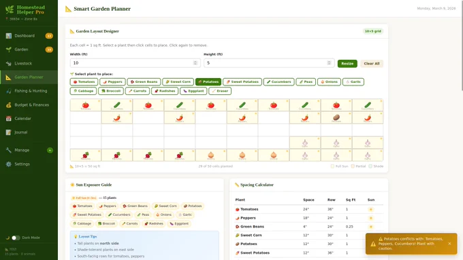Image resolution: width=463 pixels, height=260 pixels.
Task: Select the highlighted Potatoes plant chip
Action: tap(208, 82)
